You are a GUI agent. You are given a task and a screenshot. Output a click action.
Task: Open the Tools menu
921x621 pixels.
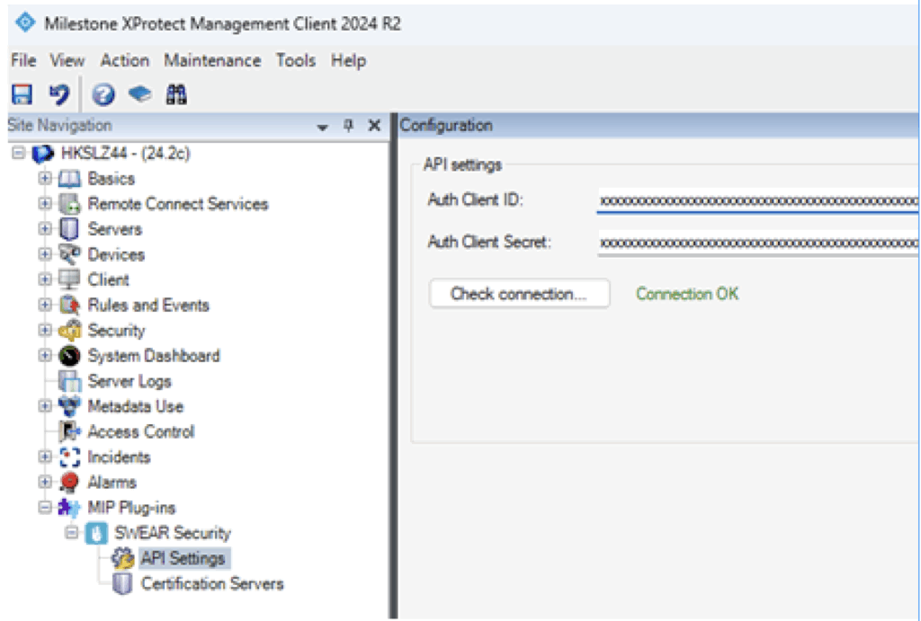click(x=295, y=60)
